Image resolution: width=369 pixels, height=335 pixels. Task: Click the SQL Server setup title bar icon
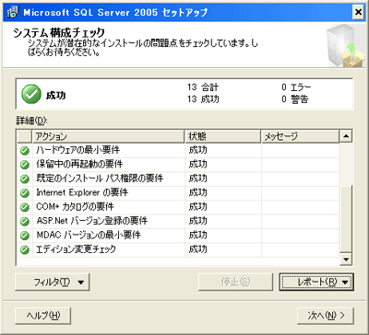14,12
